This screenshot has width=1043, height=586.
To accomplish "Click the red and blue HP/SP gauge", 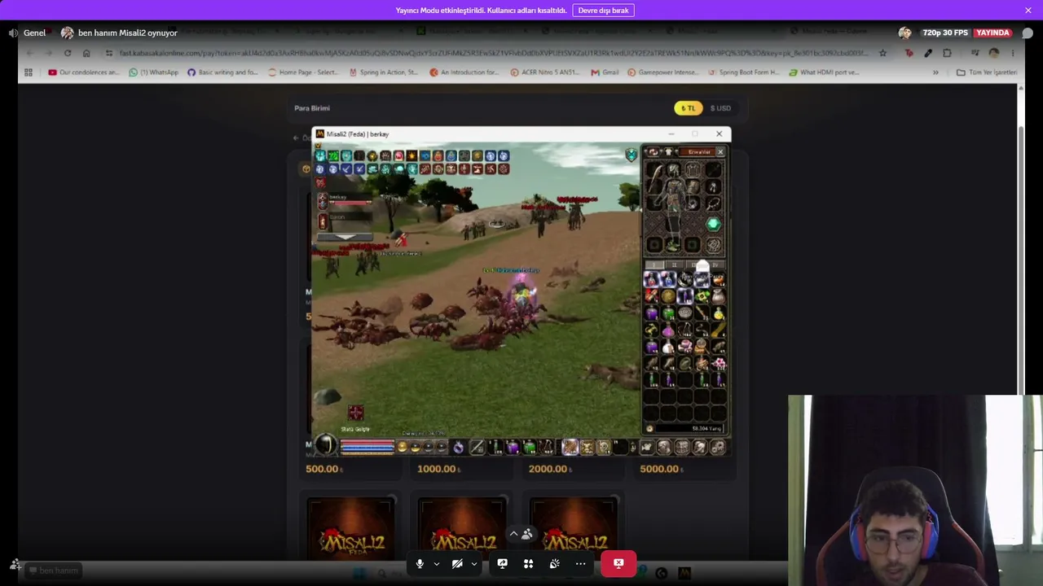I will pyautogui.click(x=367, y=446).
